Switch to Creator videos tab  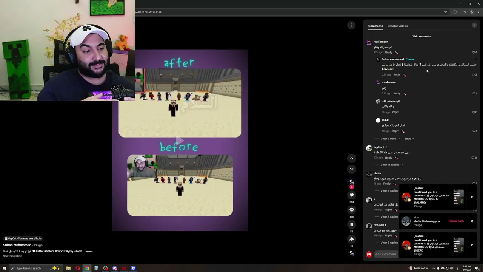[397, 26]
